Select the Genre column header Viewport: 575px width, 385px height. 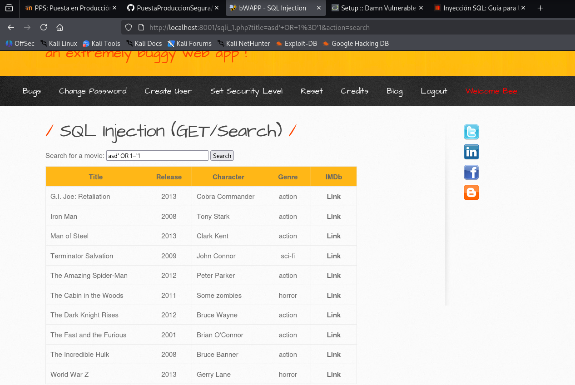pyautogui.click(x=288, y=177)
